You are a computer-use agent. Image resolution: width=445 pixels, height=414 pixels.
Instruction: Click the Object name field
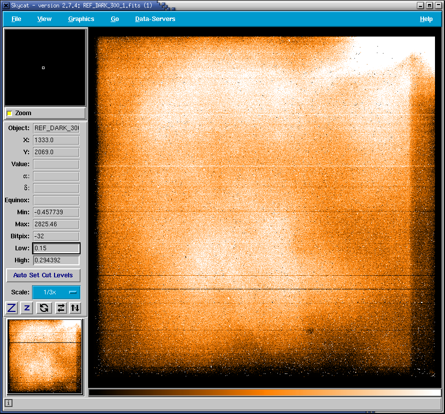point(56,128)
